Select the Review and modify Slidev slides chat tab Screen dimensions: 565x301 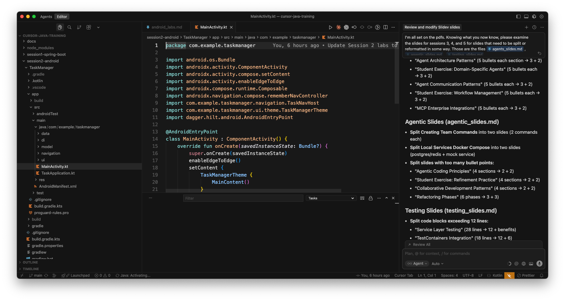432,27
